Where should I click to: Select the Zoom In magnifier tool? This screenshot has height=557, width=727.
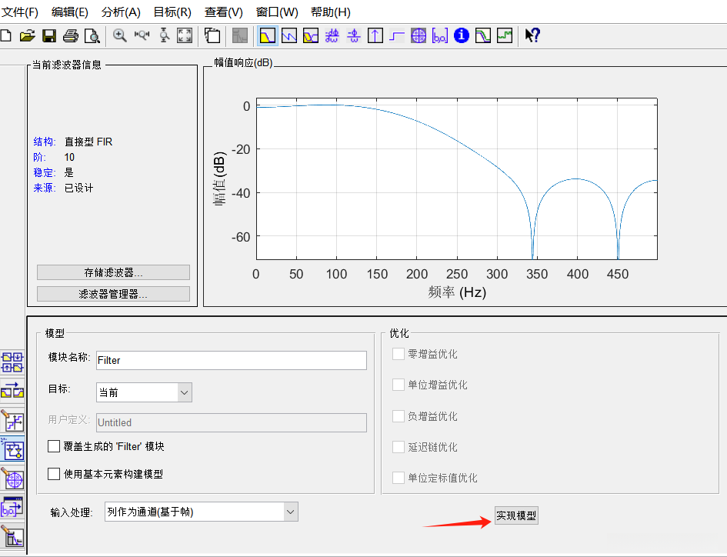click(x=119, y=35)
